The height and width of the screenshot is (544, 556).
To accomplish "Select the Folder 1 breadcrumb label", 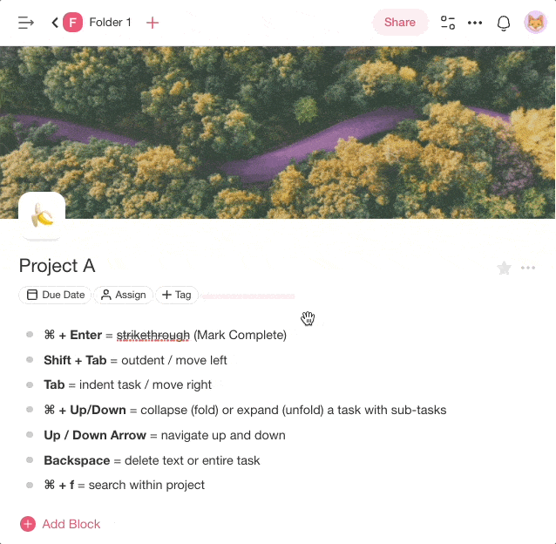I will (110, 23).
